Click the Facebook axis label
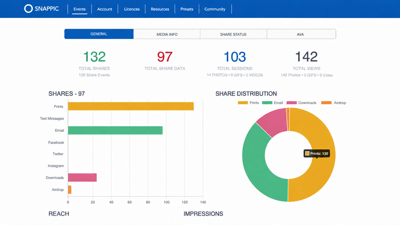 56,142
